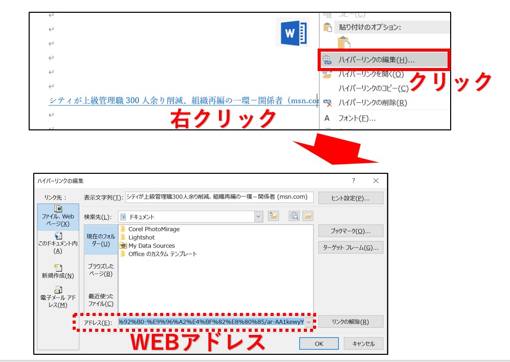This screenshot has width=510, height=362.
Task: Click the browse the Web icon
Action: [x=294, y=216]
